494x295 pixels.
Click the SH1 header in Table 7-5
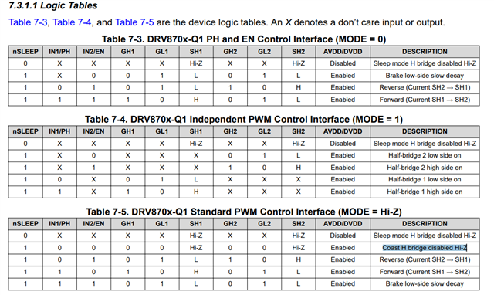(196, 224)
